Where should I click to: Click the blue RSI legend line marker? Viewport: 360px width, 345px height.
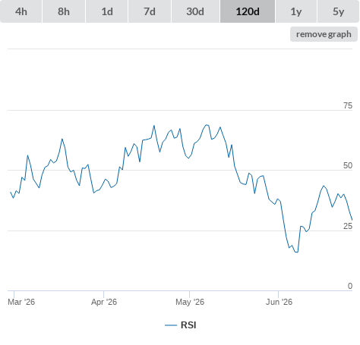171,325
